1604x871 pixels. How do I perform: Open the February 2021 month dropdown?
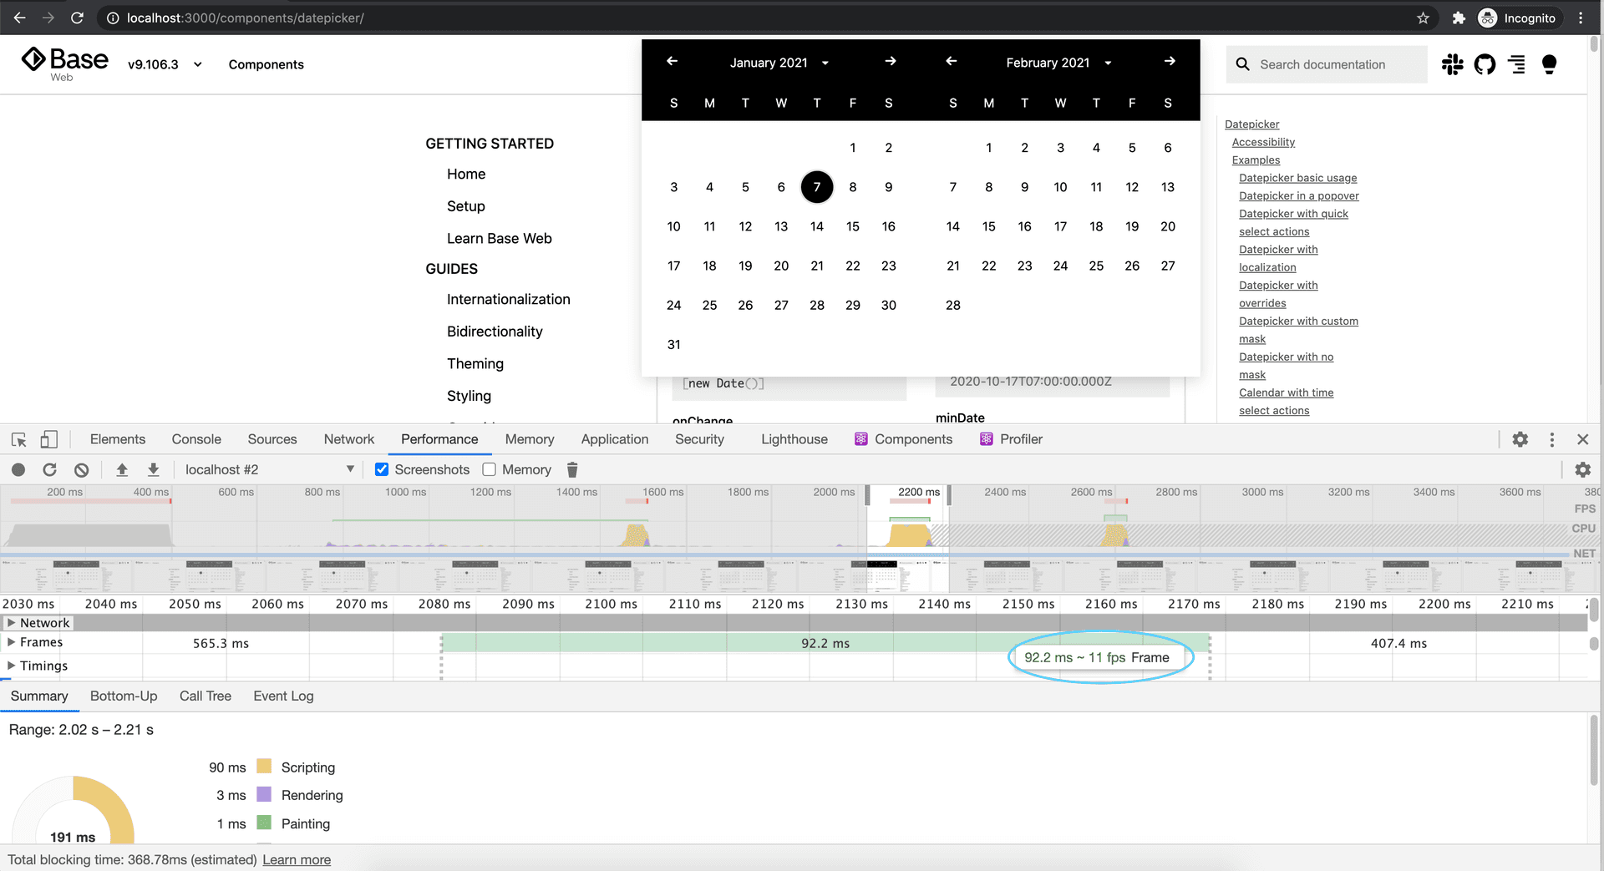click(1058, 63)
